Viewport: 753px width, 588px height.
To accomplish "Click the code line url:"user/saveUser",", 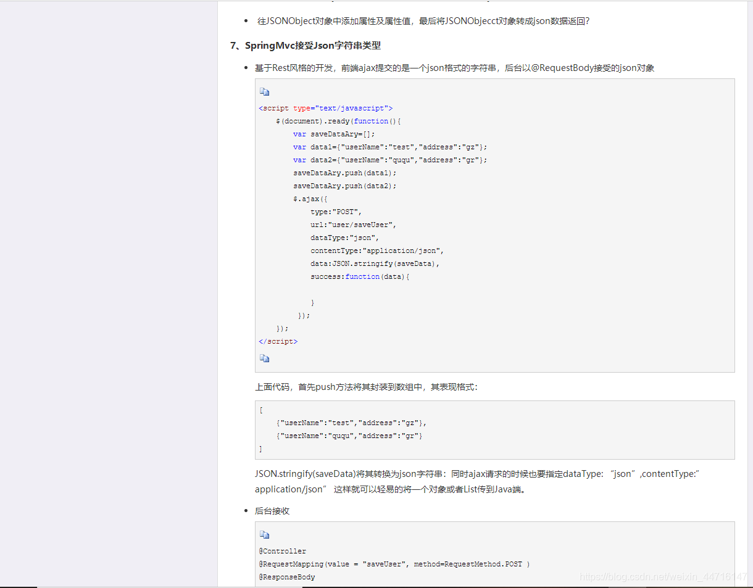I will pos(354,225).
